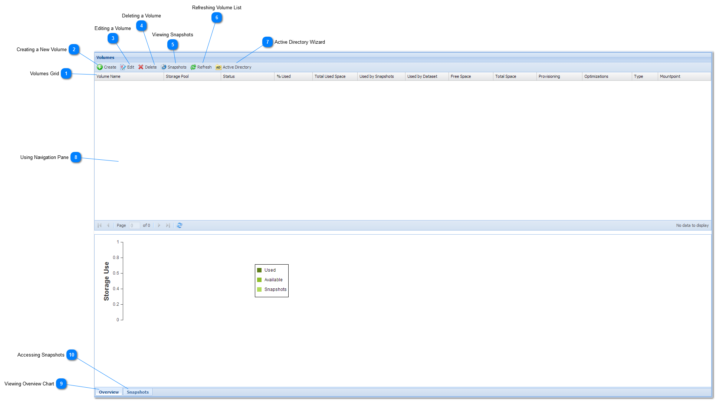Click the Refresh volume list icon
716x401 pixels.
point(194,67)
